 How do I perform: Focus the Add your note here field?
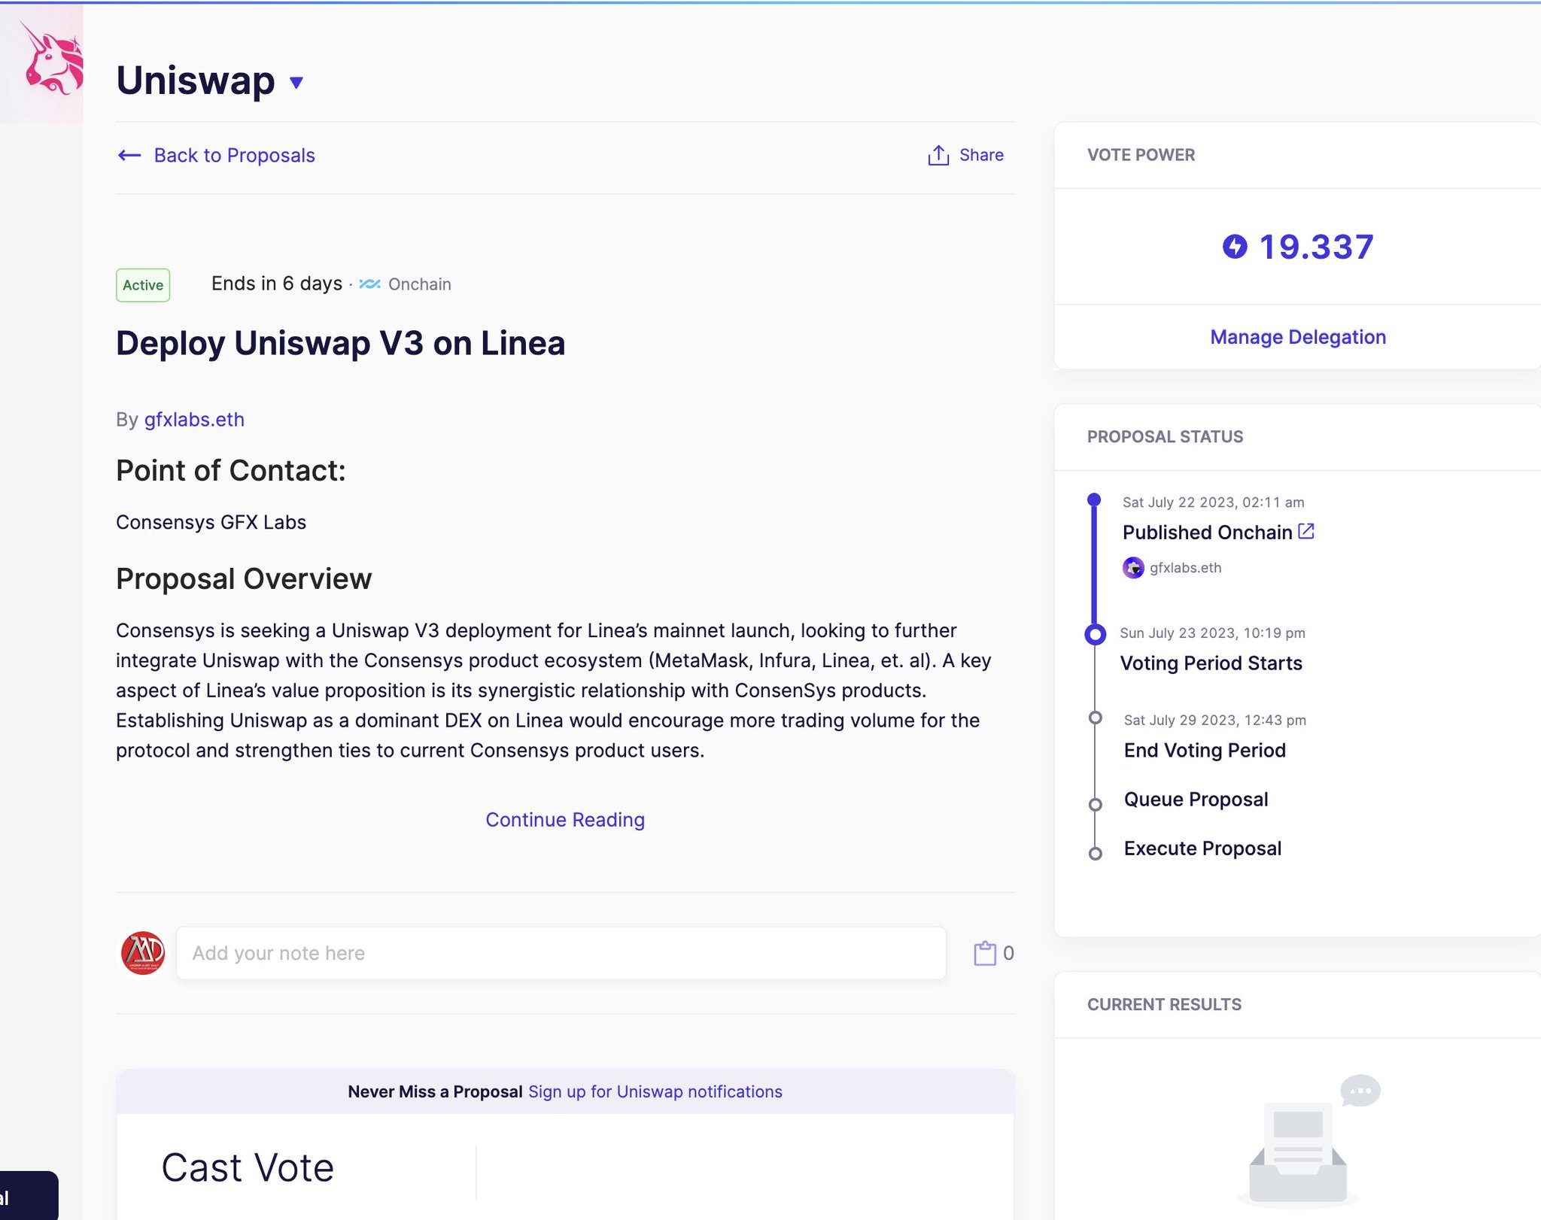point(561,953)
